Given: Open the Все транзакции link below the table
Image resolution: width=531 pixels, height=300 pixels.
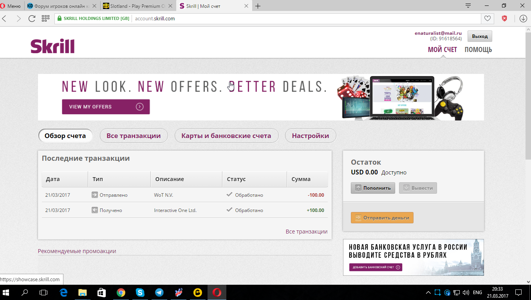Looking at the screenshot, I should pyautogui.click(x=307, y=232).
